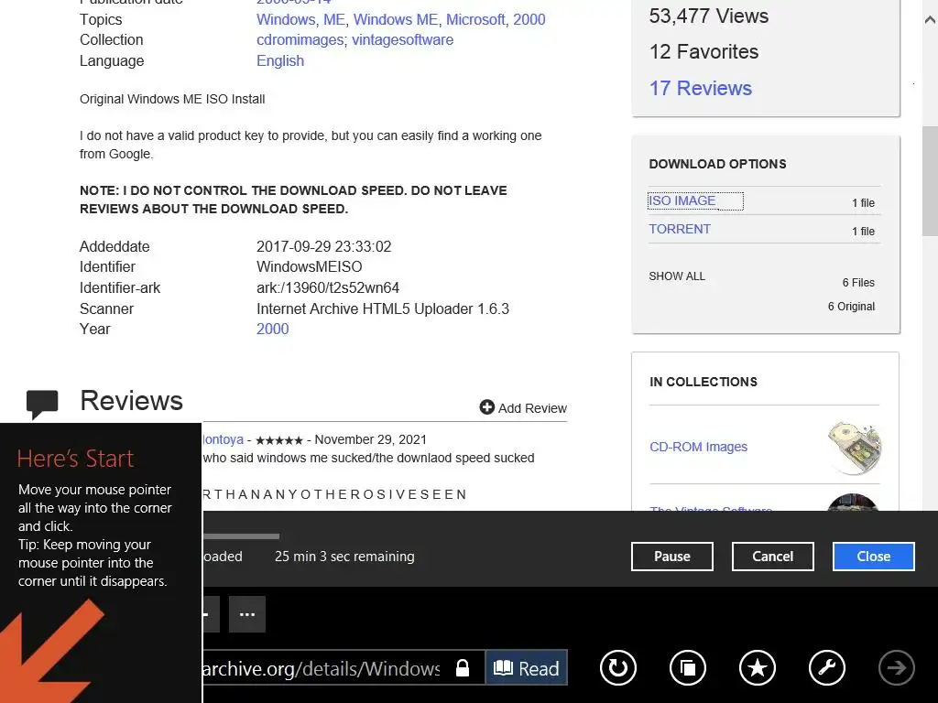Viewport: 938px width, 703px height.
Task: Click the ME topic link
Action: click(334, 20)
